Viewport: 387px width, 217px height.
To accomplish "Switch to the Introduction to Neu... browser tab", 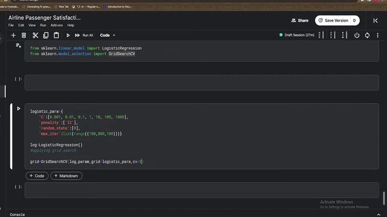I will coord(117,7).
